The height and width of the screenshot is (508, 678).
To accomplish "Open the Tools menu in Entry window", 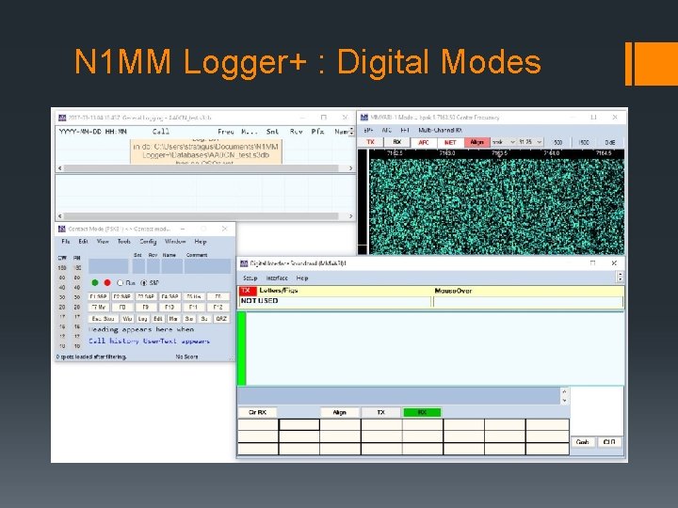I will click(124, 242).
